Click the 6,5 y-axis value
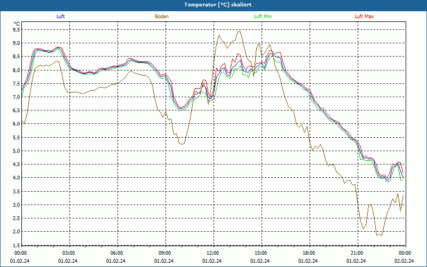This screenshot has width=427, height=267. tap(16, 111)
